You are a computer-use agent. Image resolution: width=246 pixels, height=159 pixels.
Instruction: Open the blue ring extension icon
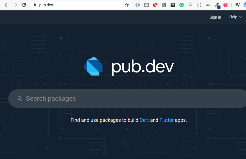(x=138, y=5)
